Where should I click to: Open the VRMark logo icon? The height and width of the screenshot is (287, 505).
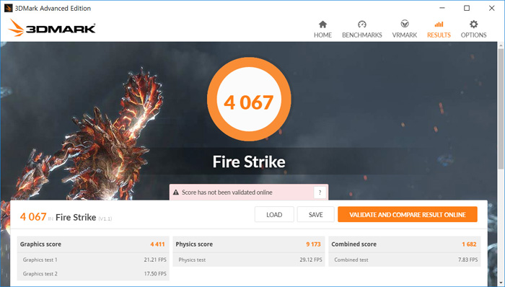pyautogui.click(x=405, y=24)
